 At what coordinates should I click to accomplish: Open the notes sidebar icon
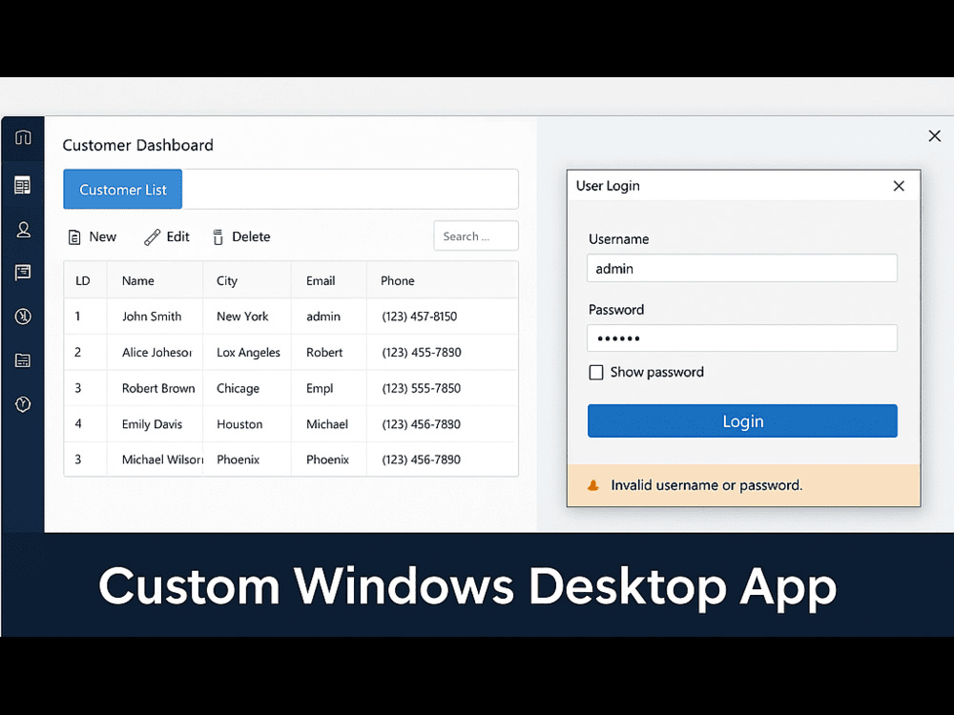click(x=23, y=272)
